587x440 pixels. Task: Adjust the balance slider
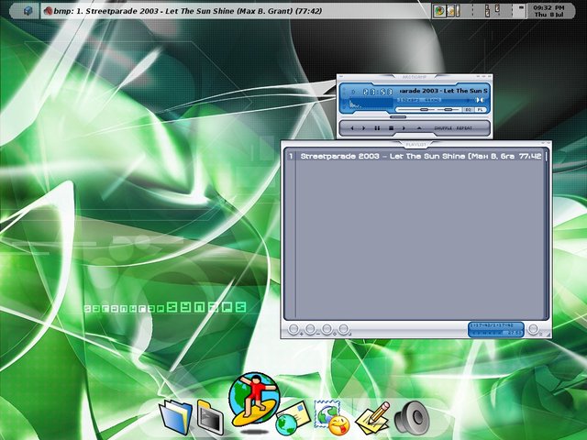tap(448, 110)
